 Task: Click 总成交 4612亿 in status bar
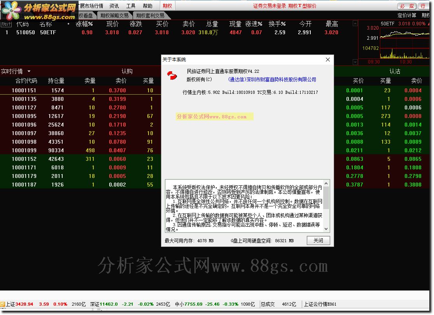click(278, 304)
